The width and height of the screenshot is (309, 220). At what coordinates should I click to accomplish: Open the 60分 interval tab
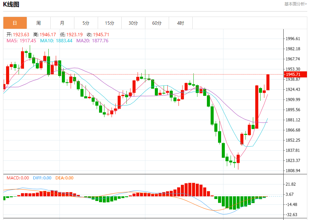[157, 23]
